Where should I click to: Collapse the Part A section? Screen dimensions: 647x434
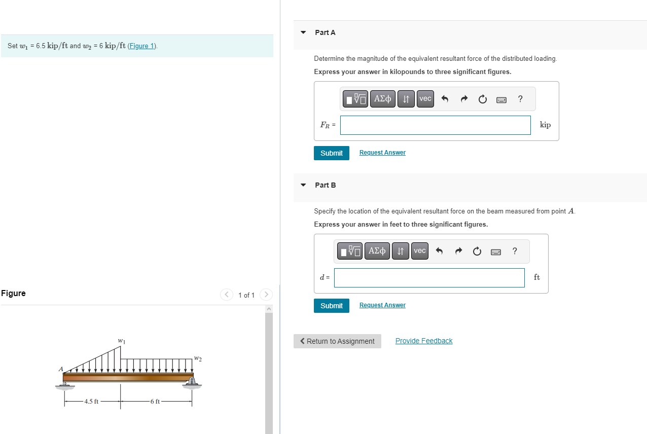[303, 32]
